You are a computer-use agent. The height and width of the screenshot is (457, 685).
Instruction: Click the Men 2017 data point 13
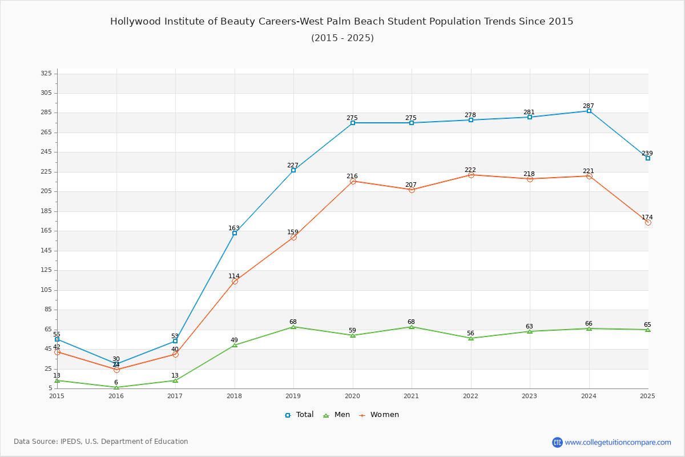tap(175, 380)
